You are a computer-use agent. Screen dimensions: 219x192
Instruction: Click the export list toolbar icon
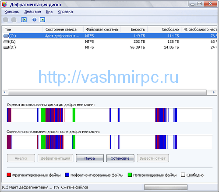tap(42, 20)
